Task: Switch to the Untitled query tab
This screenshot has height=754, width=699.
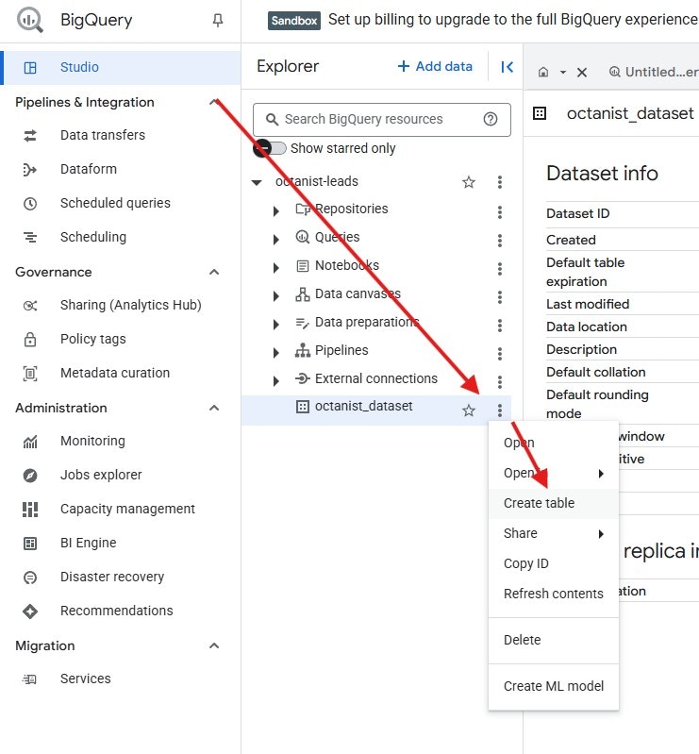Action: (654, 72)
